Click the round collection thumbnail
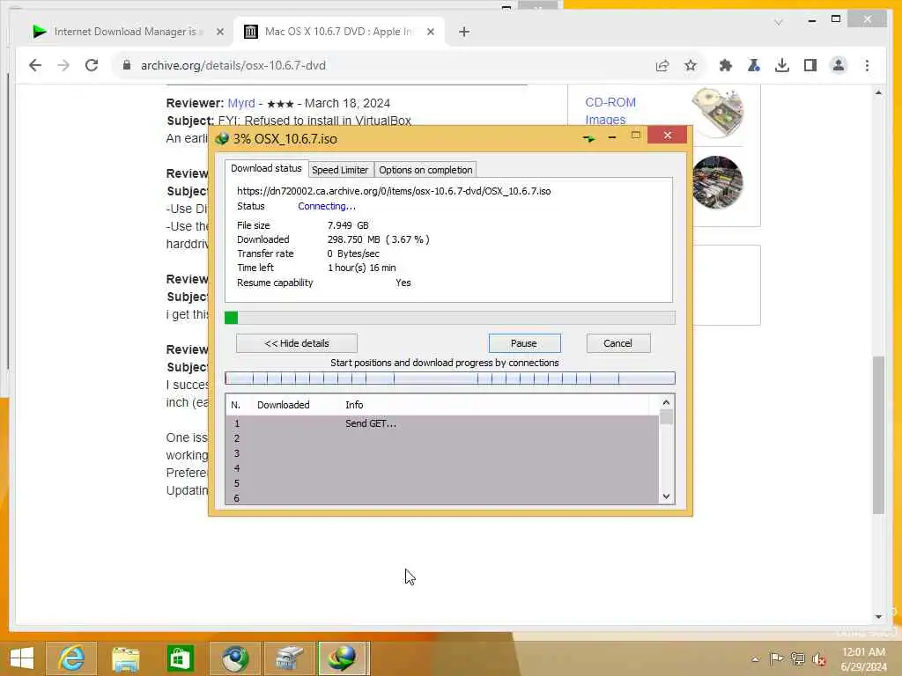The image size is (902, 676). [x=717, y=183]
